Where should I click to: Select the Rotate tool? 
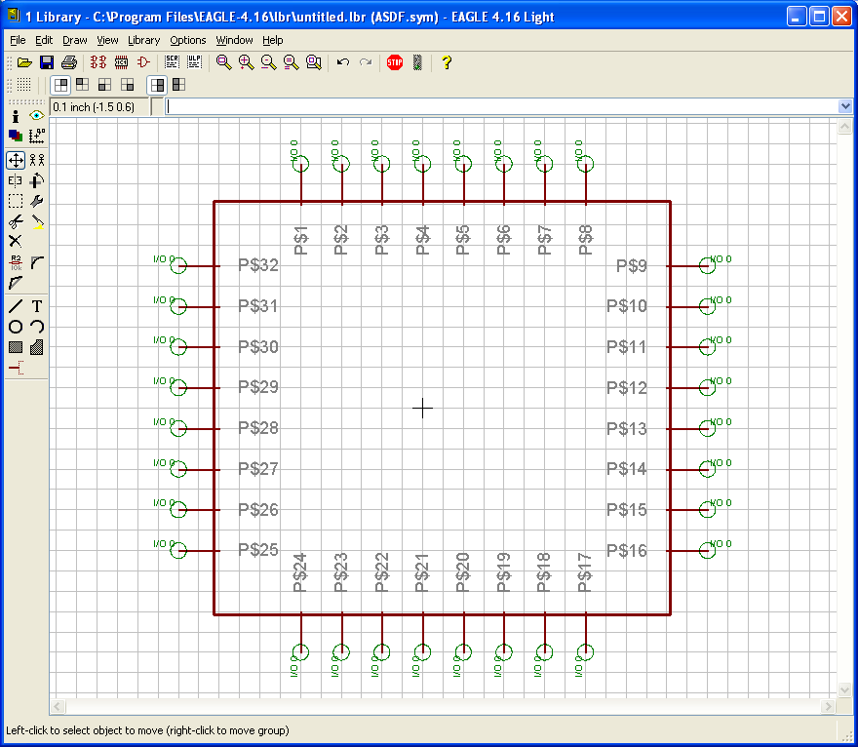(37, 180)
